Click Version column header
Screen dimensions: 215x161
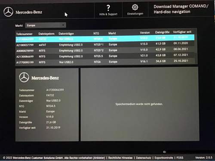(145, 33)
